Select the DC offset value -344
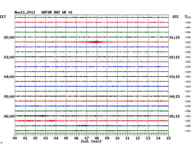The image size is (192, 146). (x=188, y=32)
